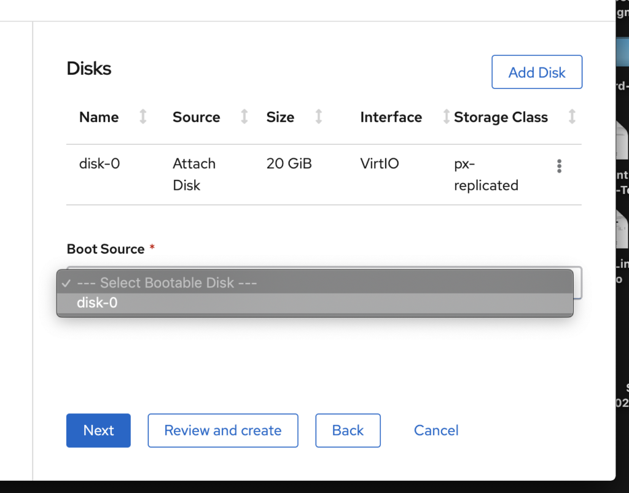Sort the Size column using its sort icon
This screenshot has width=629, height=493.
click(x=319, y=117)
